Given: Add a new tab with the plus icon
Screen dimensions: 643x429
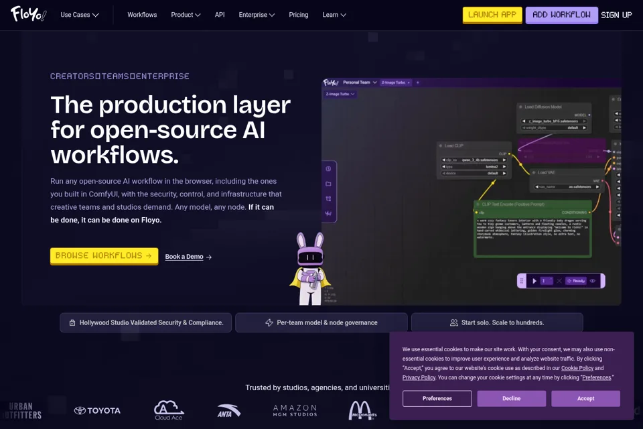Looking at the screenshot, I should (418, 82).
